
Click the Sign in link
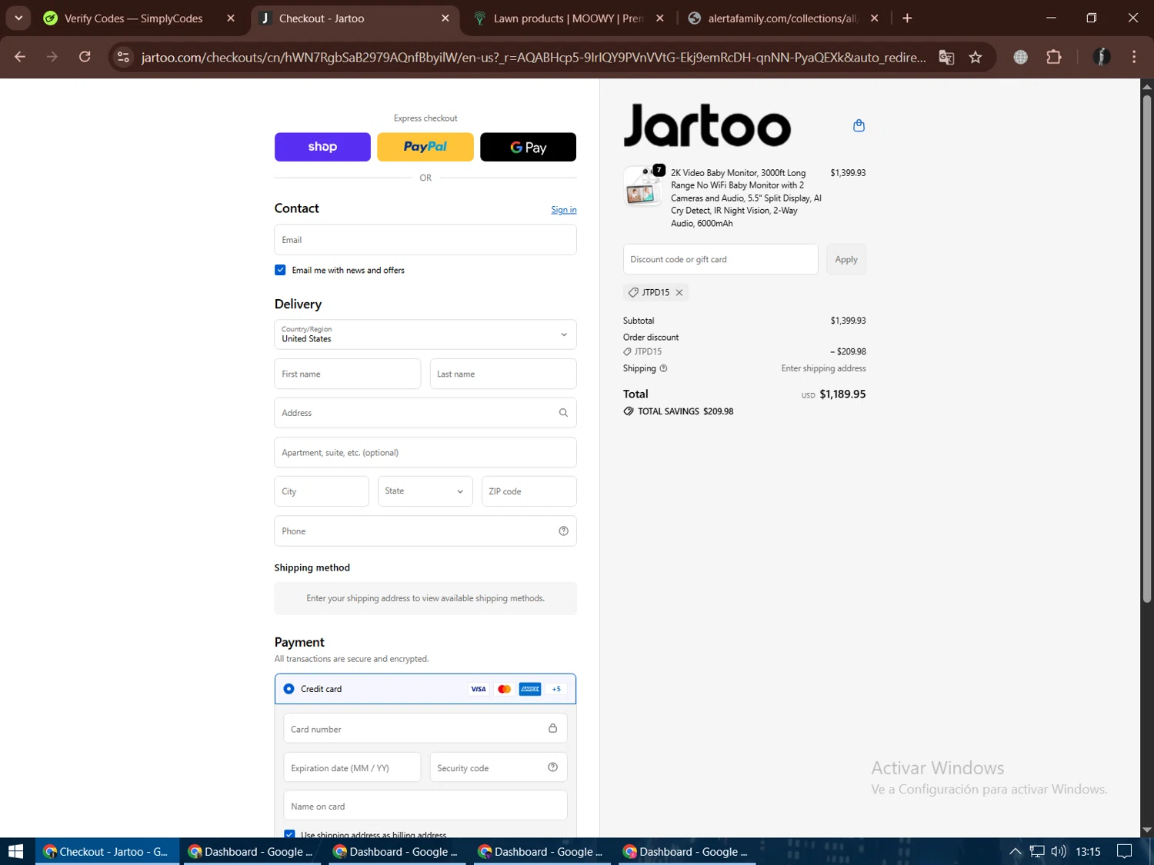[564, 210]
